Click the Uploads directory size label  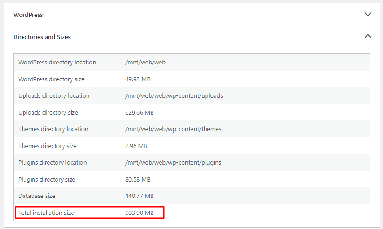(x=48, y=112)
